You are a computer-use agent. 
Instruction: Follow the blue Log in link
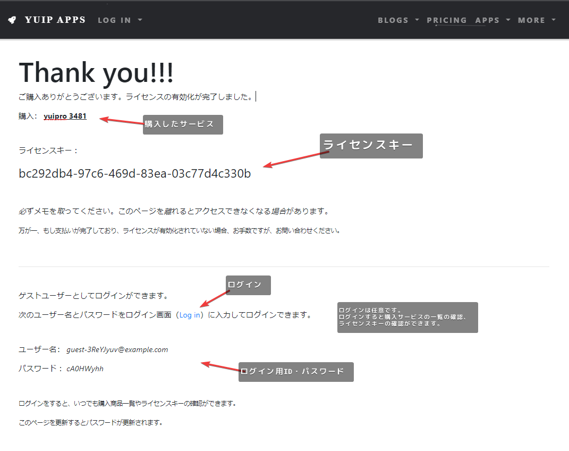coord(190,315)
